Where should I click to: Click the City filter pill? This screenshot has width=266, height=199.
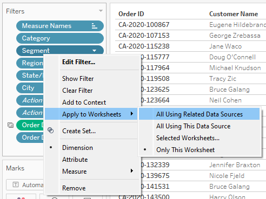30,88
